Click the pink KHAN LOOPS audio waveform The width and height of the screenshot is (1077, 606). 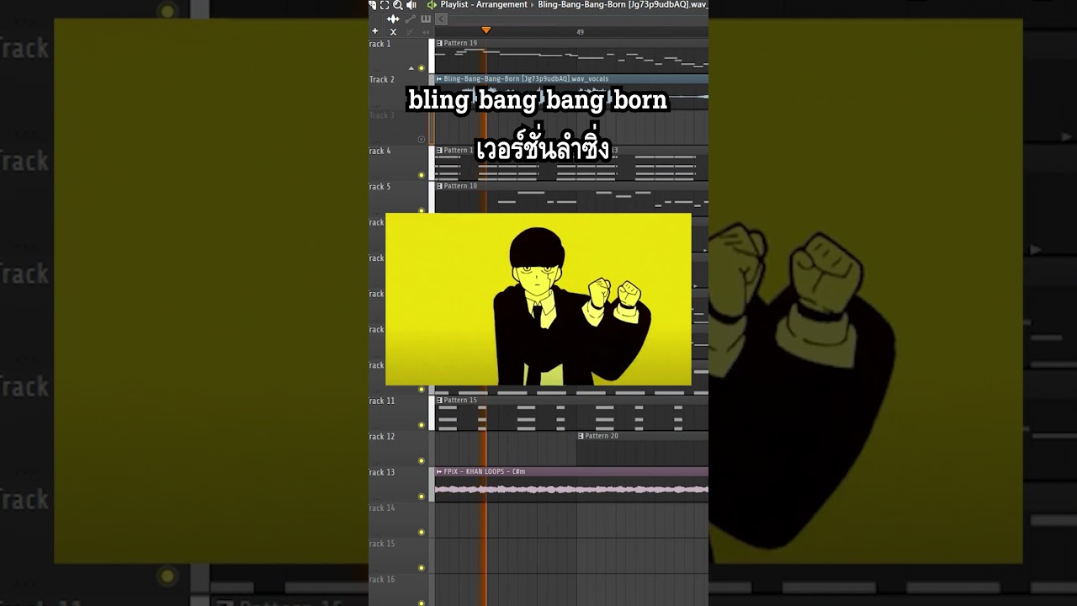(571, 489)
